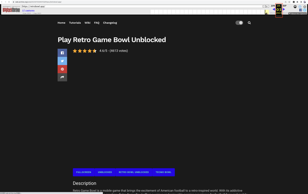The height and width of the screenshot is (194, 308).
Task: Click the 4.6/5 - (4613 votes) text
Action: pyautogui.click(x=114, y=51)
